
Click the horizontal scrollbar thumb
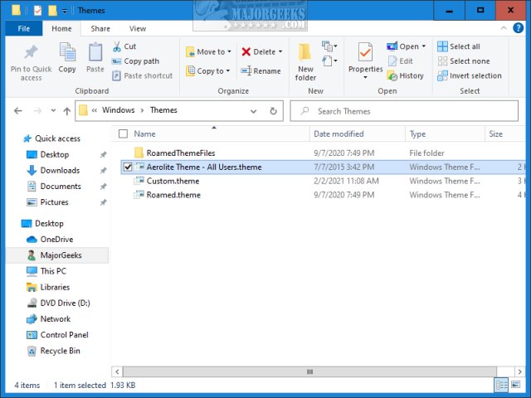(x=309, y=371)
